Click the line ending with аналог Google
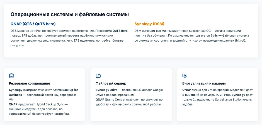Image resolution: width=262 pixels, height=125 pixels. [x=129, y=90]
